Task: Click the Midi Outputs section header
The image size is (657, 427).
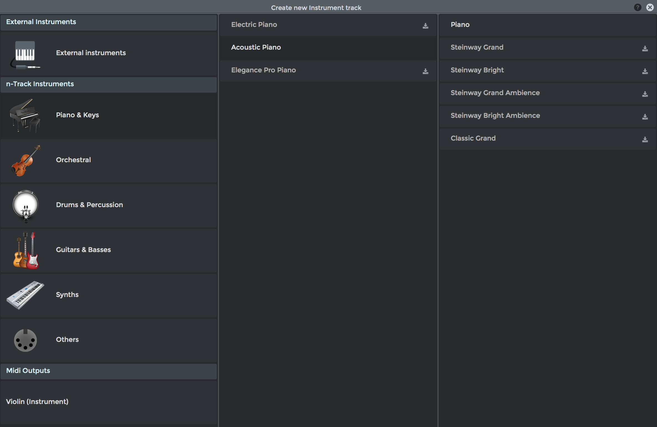Action: point(109,371)
